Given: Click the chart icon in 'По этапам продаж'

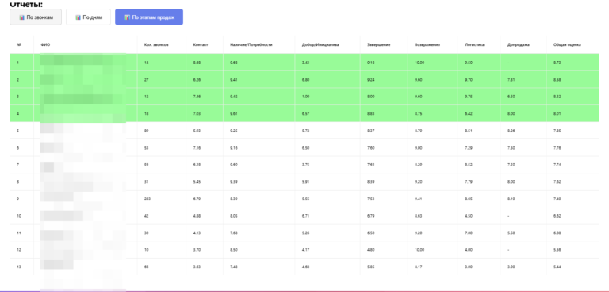Looking at the screenshot, I should pyautogui.click(x=127, y=17).
